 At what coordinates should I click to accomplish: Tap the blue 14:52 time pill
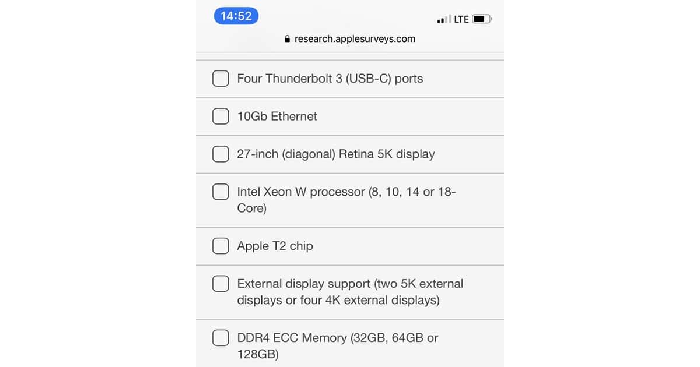click(x=236, y=16)
